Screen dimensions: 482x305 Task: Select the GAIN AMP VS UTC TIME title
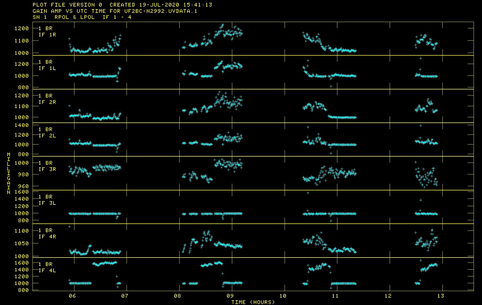click(x=115, y=11)
